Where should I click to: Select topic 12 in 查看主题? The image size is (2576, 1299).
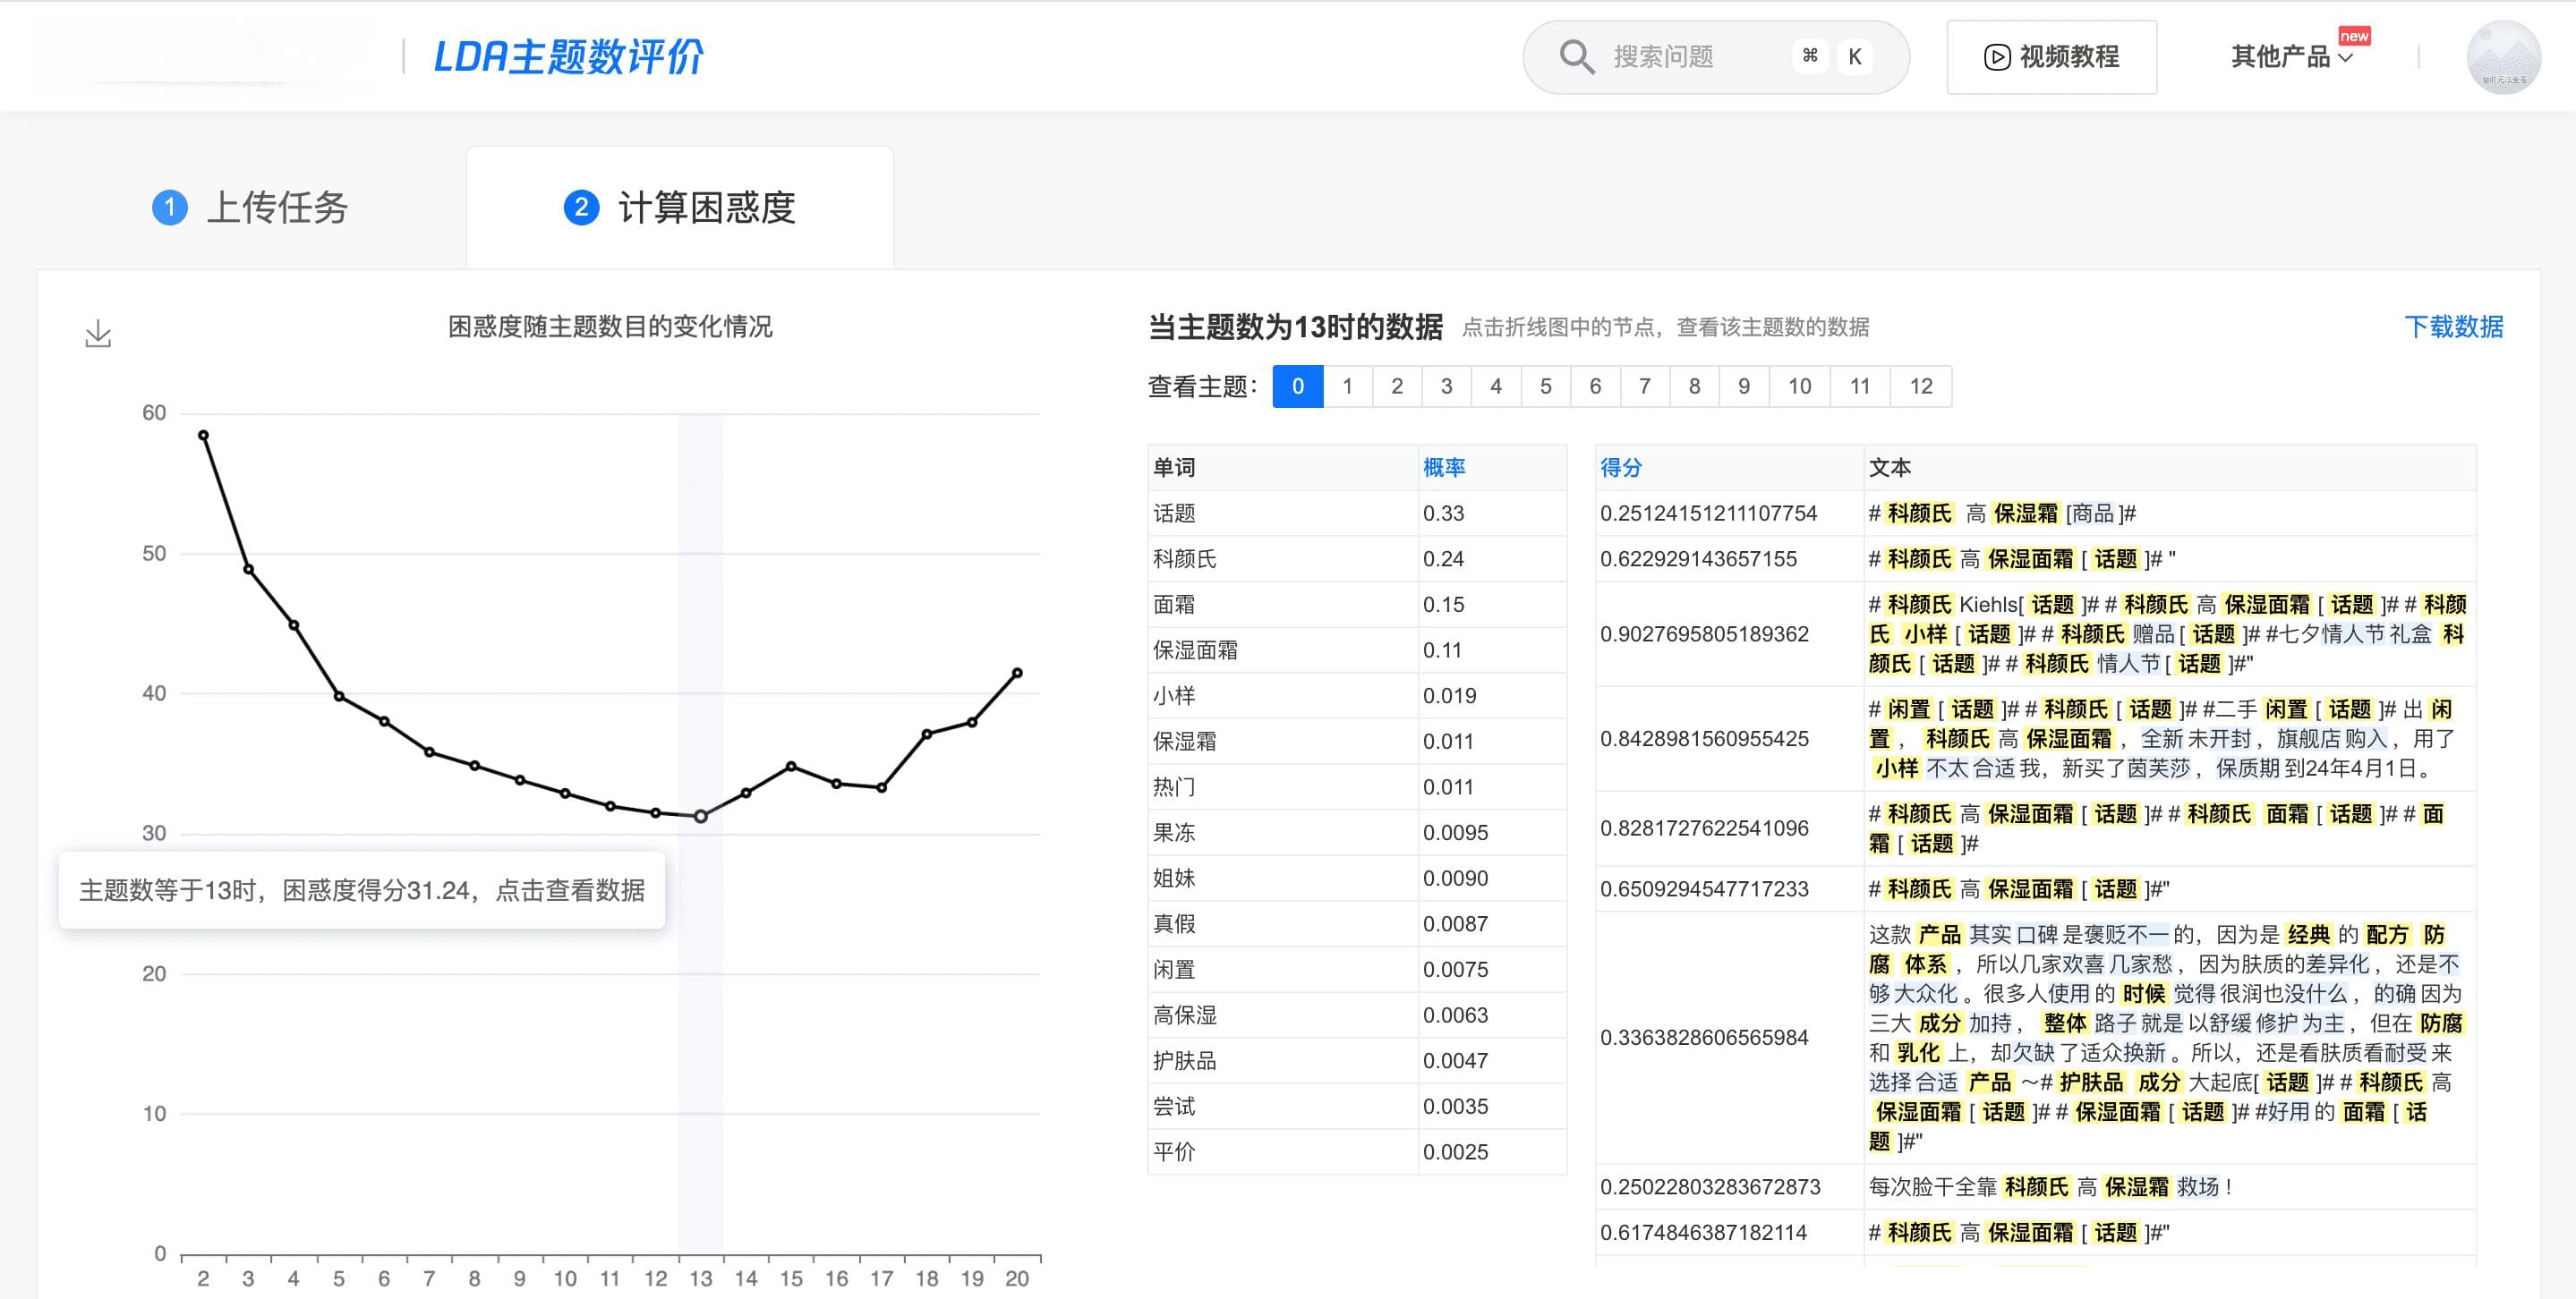[x=1921, y=386]
